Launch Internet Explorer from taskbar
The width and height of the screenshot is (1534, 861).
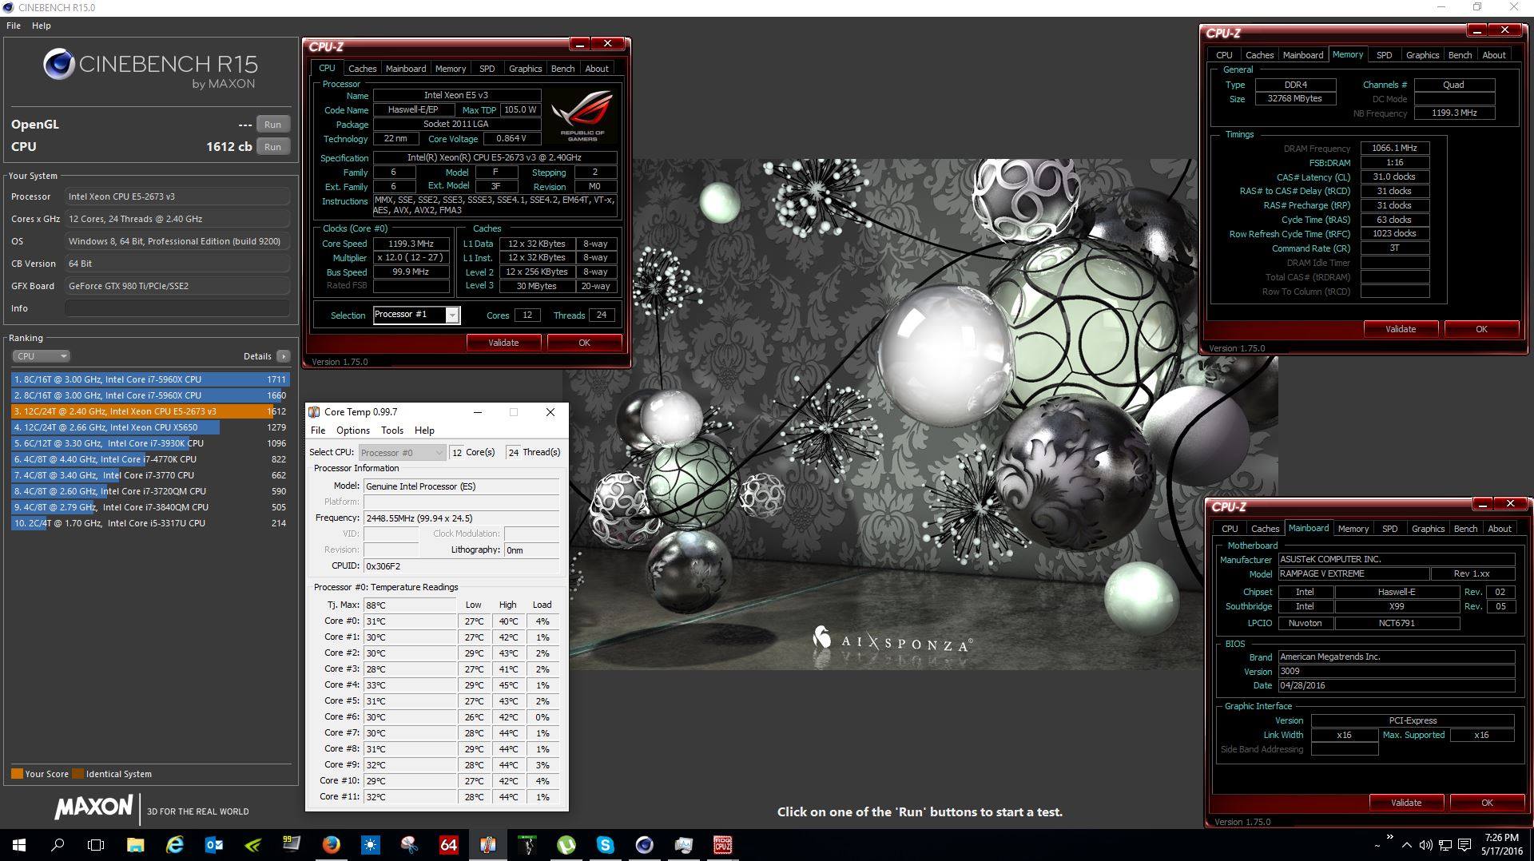point(174,845)
